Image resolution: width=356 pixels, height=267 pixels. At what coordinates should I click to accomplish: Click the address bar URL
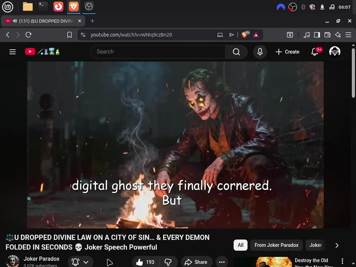coord(131,35)
